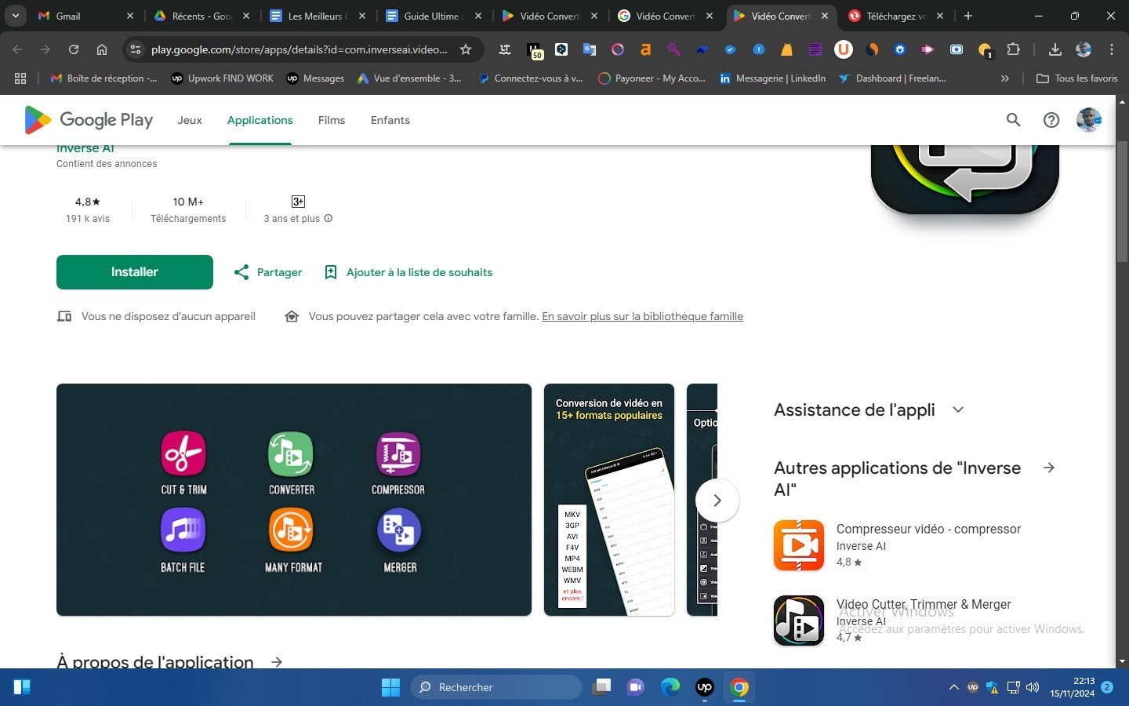The width and height of the screenshot is (1129, 706).
Task: Open Compresseur vidéo - compressor title
Action: [928, 529]
